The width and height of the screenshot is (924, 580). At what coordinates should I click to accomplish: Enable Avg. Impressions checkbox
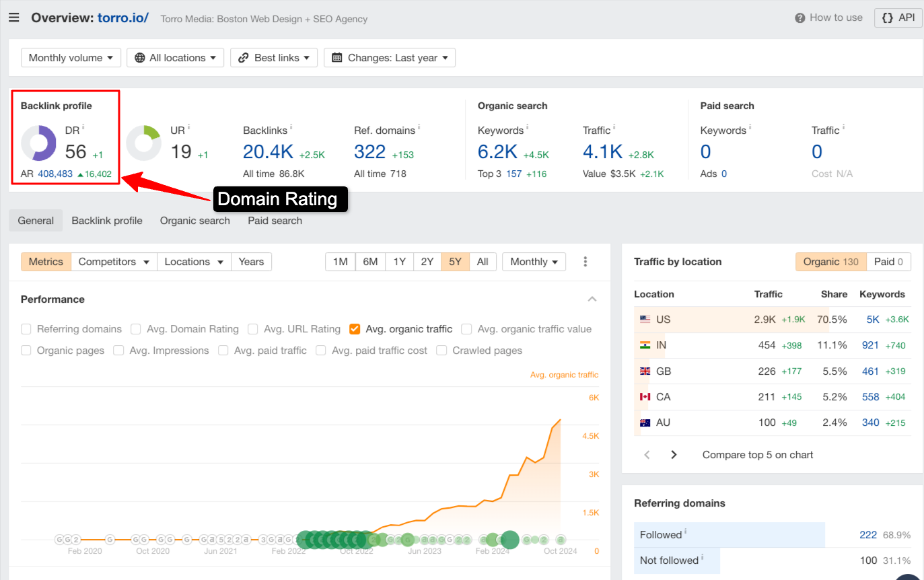tap(118, 351)
